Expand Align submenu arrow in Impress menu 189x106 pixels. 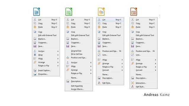tap(156, 60)
